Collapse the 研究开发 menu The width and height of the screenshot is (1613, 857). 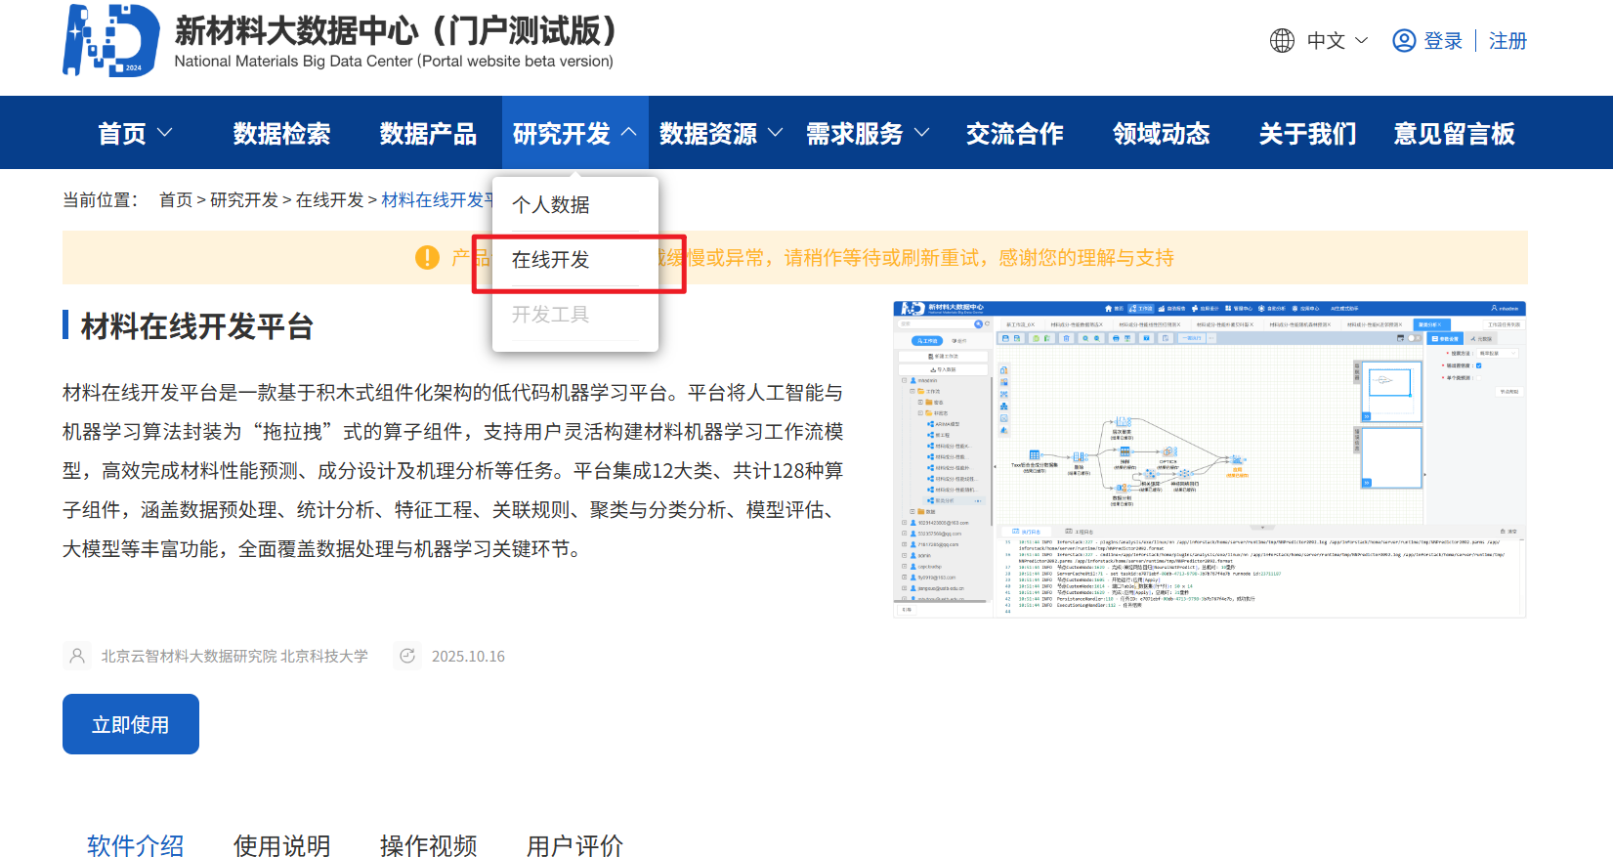pos(574,133)
